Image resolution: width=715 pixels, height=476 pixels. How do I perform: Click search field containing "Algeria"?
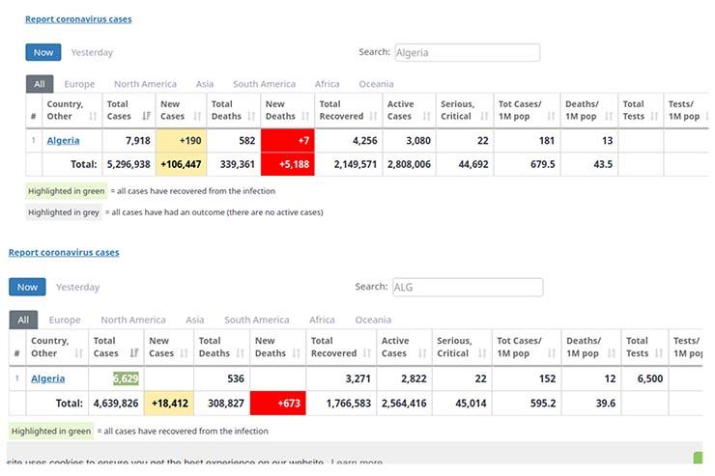click(x=466, y=52)
